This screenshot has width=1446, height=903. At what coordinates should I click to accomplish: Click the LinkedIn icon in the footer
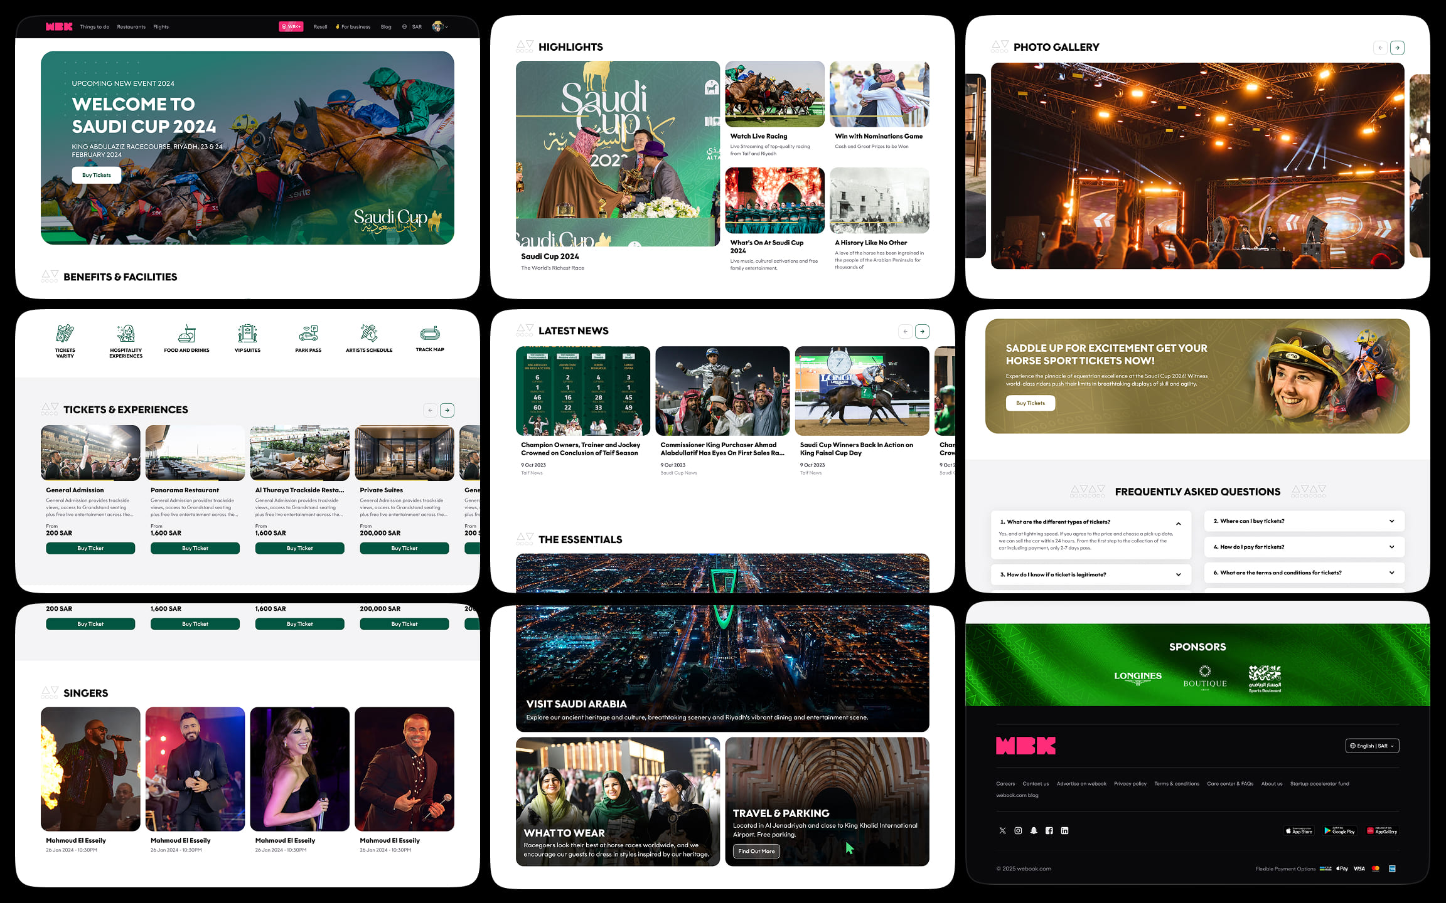point(1065,830)
